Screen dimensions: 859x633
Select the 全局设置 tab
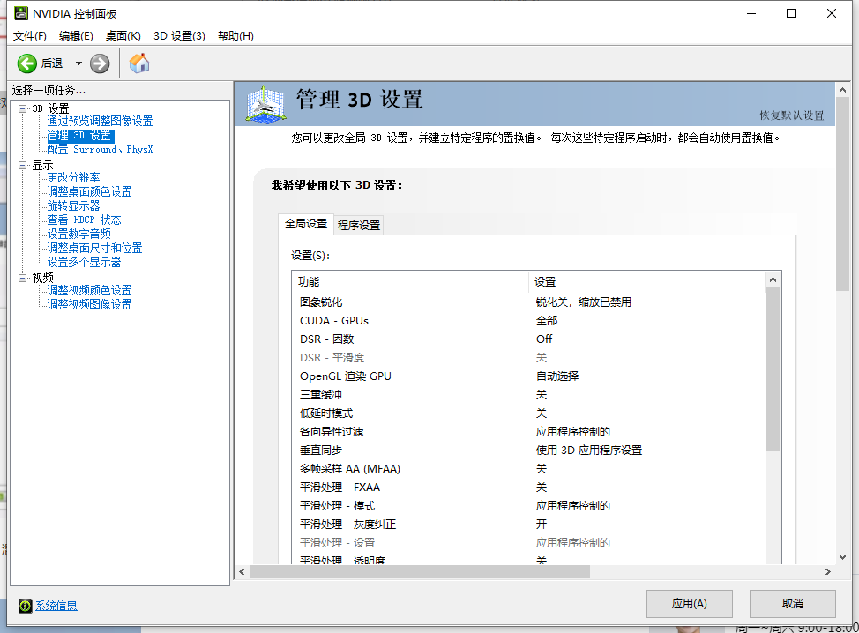point(306,224)
